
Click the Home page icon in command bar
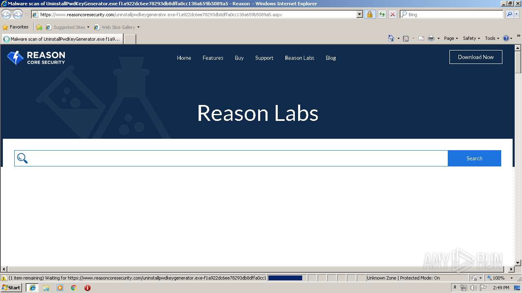point(391,38)
